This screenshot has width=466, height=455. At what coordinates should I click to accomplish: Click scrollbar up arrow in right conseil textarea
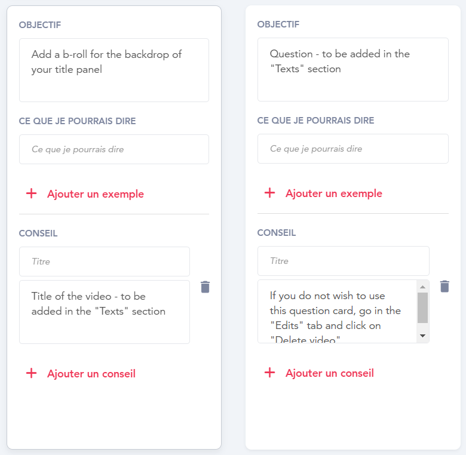pos(422,287)
